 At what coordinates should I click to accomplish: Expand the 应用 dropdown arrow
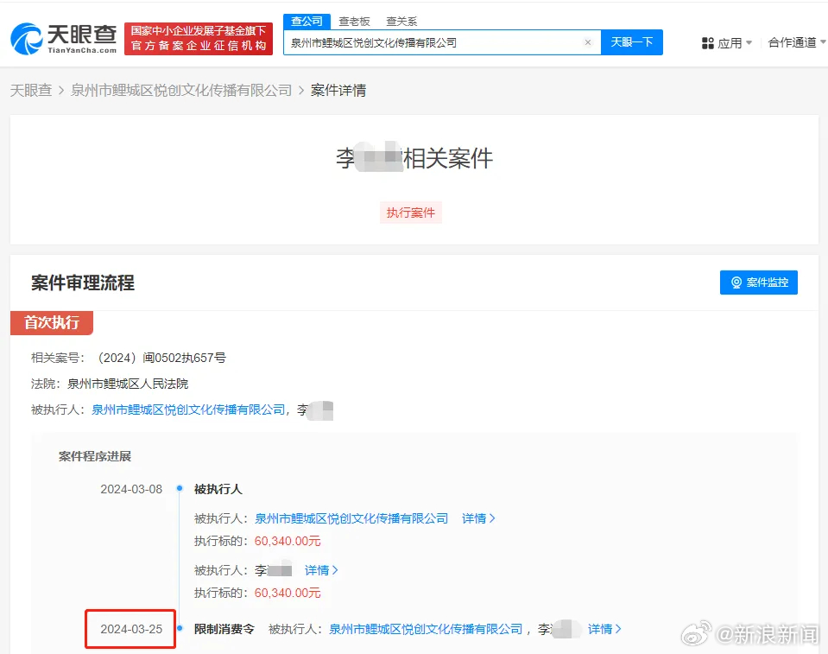(749, 43)
